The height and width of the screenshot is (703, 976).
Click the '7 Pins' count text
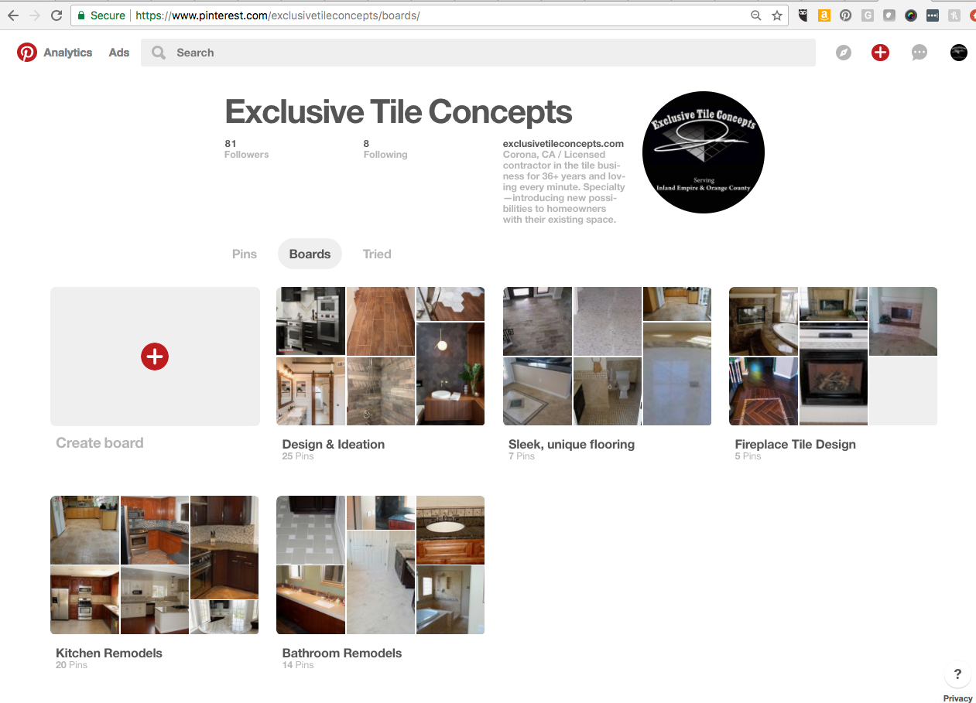[x=522, y=456]
